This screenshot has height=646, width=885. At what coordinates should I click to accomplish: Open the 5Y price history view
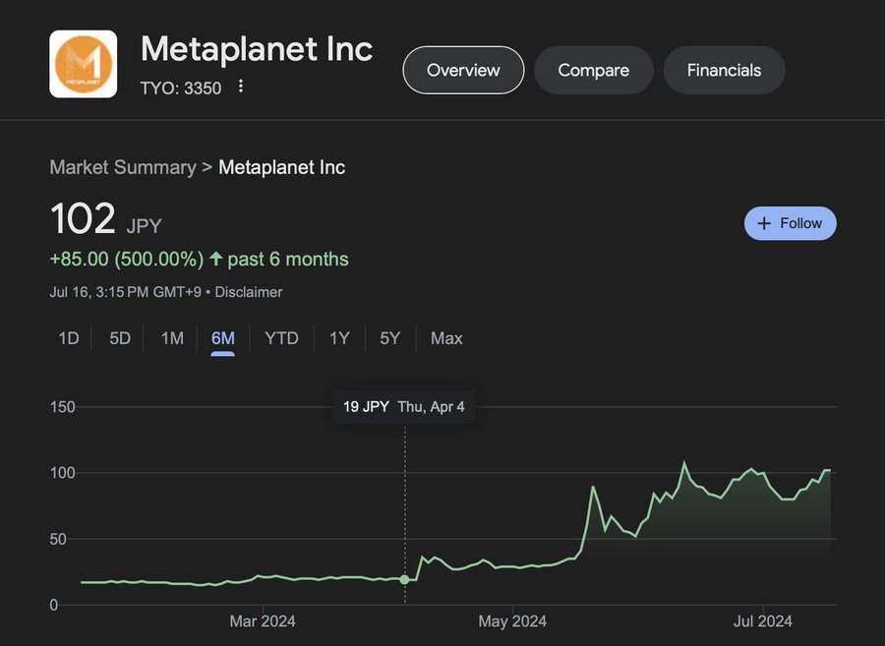[389, 337]
